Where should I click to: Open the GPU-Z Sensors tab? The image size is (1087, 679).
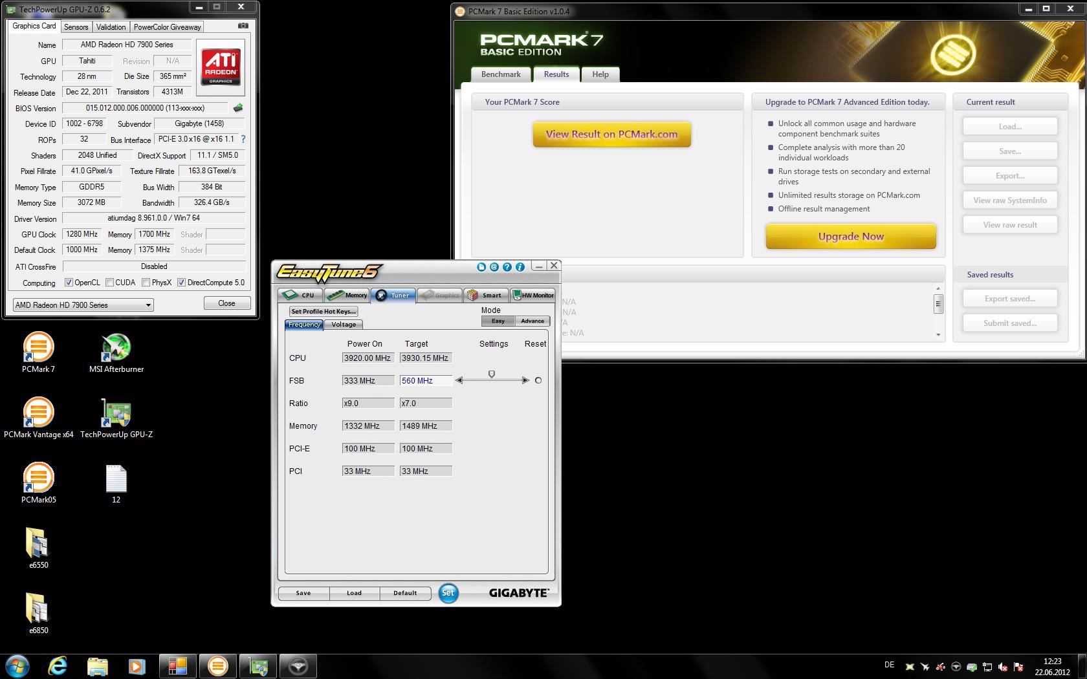pos(76,27)
